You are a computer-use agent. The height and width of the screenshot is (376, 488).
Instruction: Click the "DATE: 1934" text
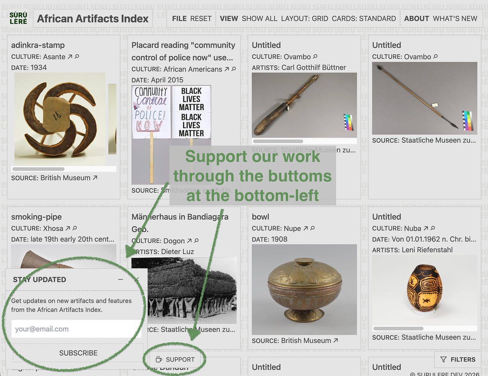(29, 67)
